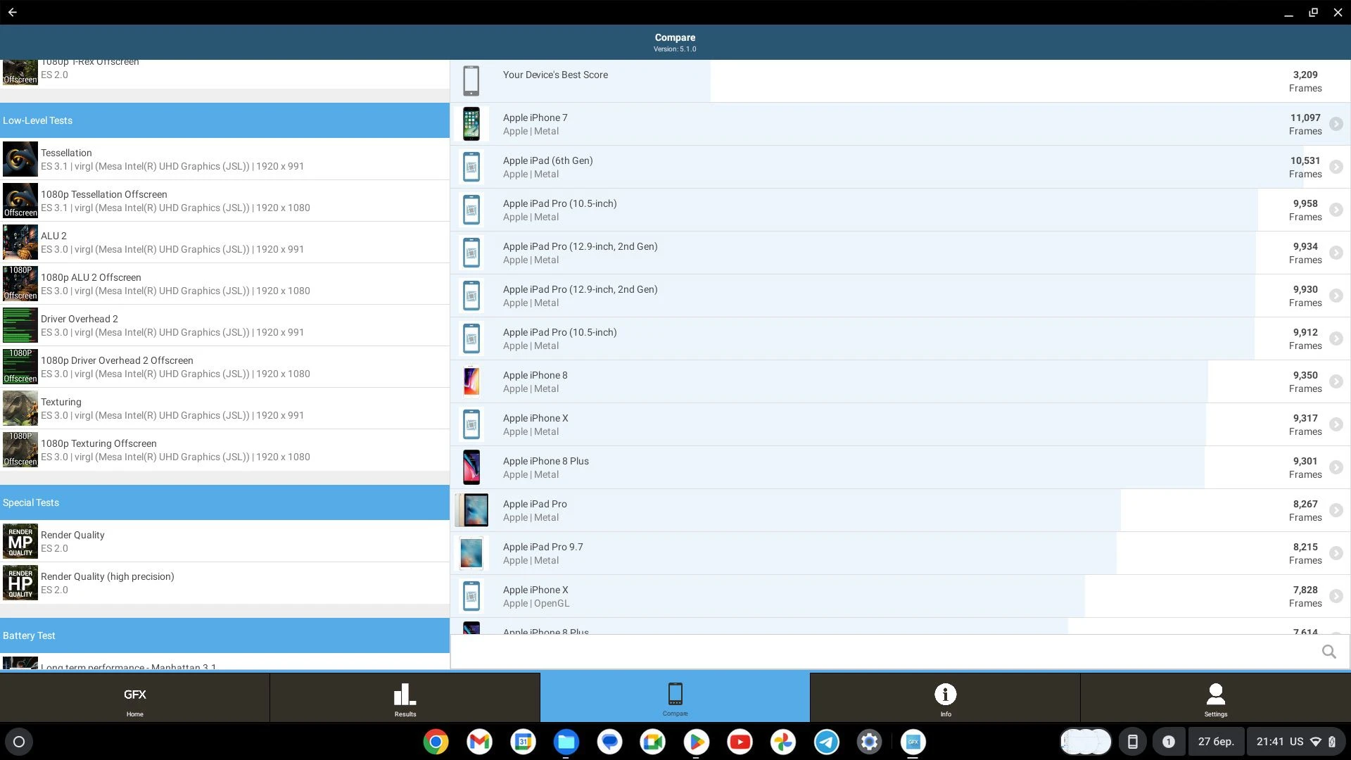
Task: Open Messages app from the shelf
Action: [x=609, y=742]
